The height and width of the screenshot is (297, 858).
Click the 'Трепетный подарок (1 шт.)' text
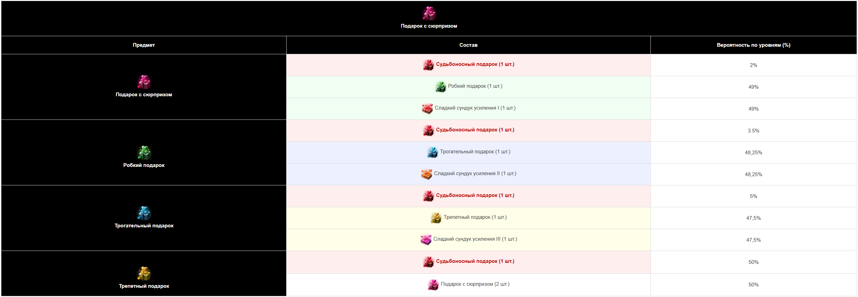coord(475,217)
